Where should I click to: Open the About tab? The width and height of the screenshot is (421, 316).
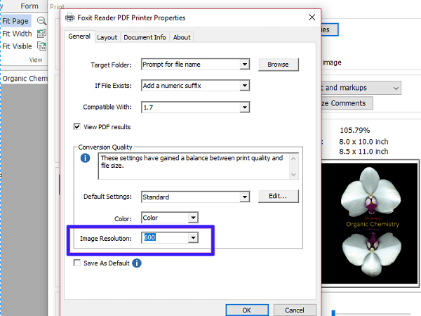point(182,37)
